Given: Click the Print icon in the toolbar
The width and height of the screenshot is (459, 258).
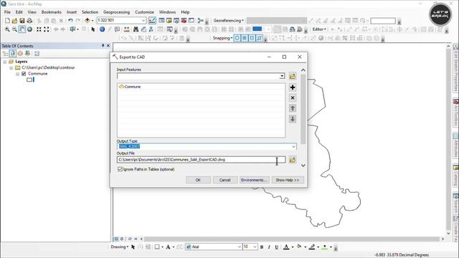Looking at the screenshot, I should (x=29, y=21).
